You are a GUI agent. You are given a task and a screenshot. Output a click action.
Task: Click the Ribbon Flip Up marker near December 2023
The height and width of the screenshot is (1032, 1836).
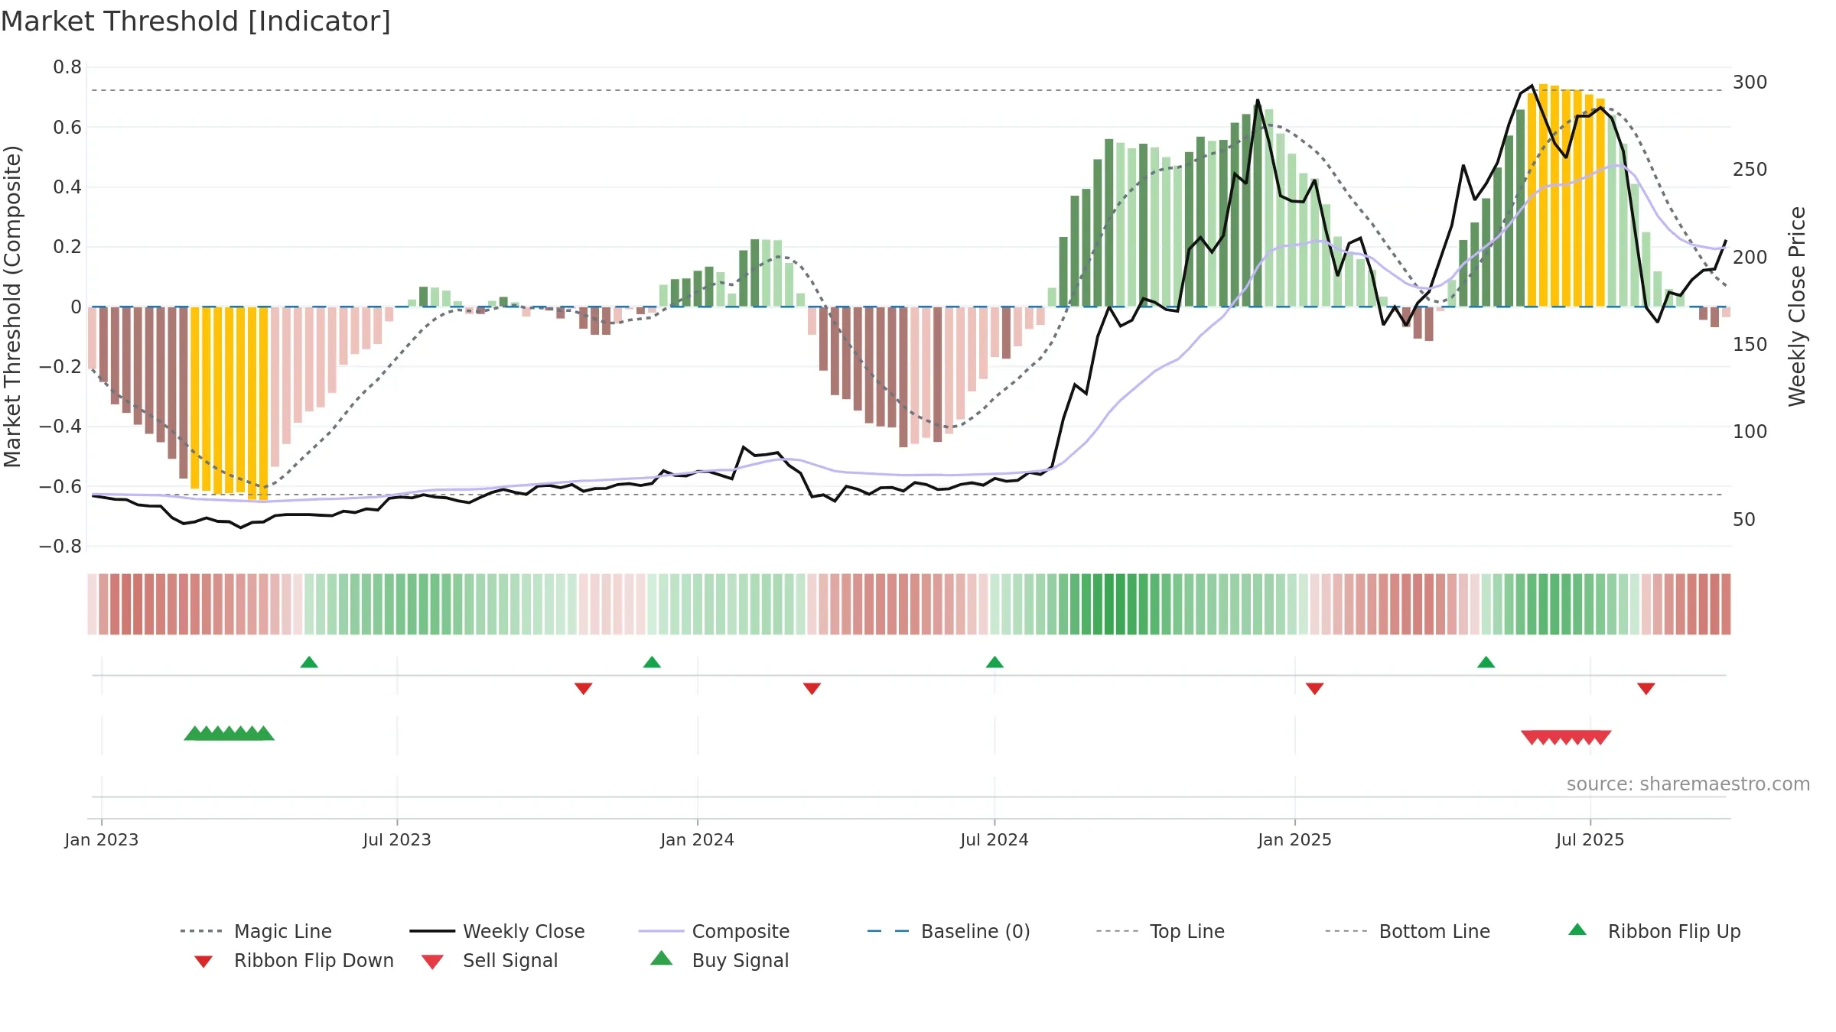coord(652,662)
